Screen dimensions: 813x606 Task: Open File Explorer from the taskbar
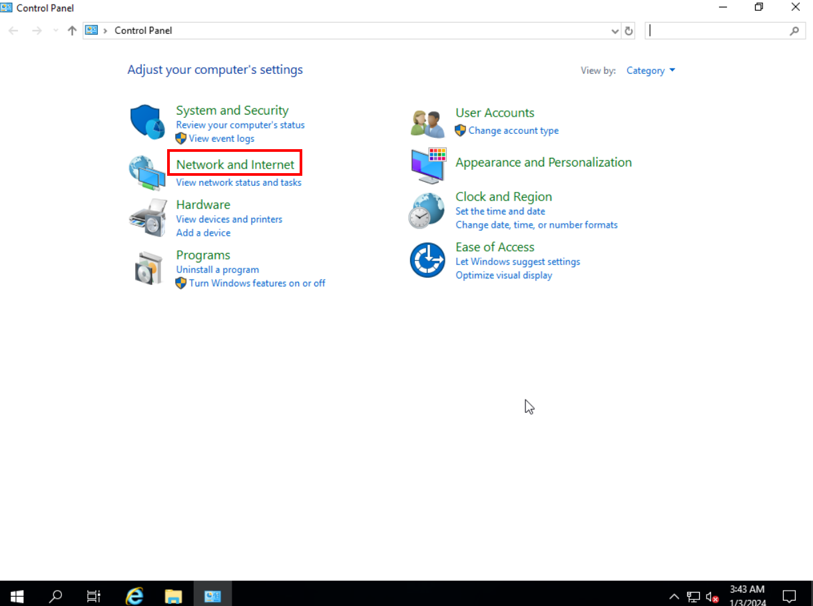173,596
